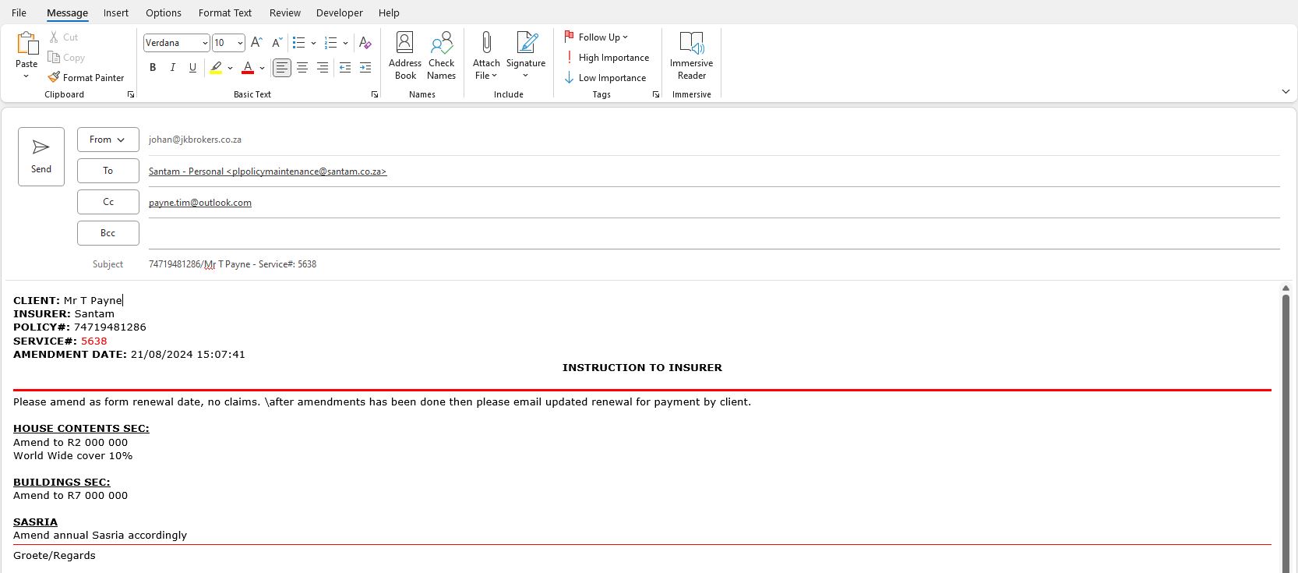
Task: Open the Attach File menu
Action: click(x=486, y=56)
